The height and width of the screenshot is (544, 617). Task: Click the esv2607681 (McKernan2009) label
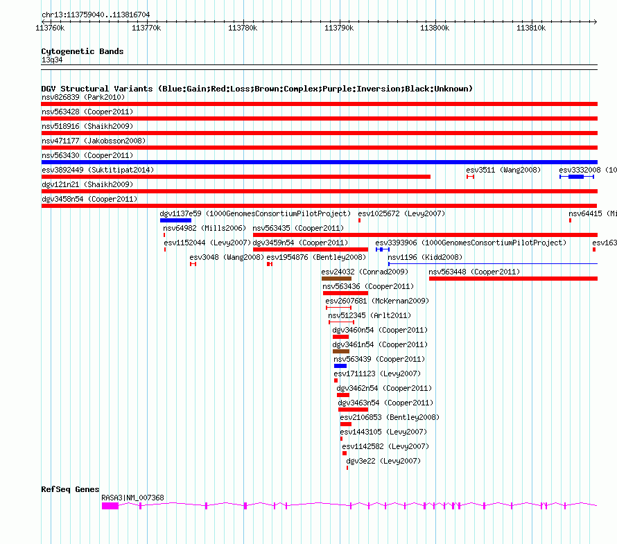377,301
